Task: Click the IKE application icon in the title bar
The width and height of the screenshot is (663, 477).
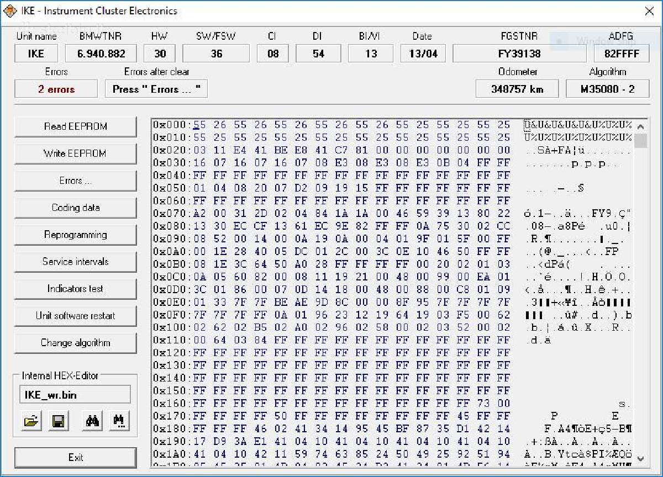Action: click(x=10, y=11)
